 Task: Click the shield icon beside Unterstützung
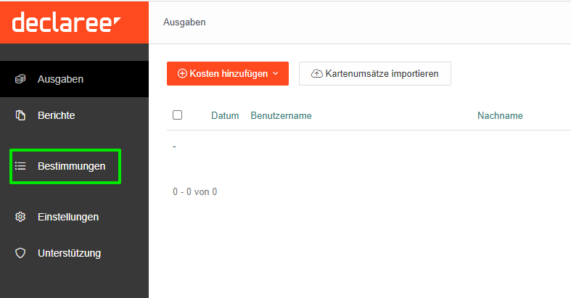(x=20, y=253)
